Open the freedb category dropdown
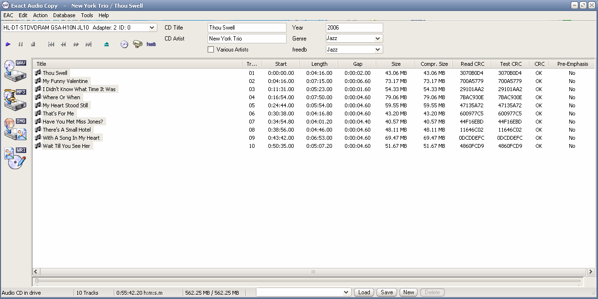 tap(378, 50)
